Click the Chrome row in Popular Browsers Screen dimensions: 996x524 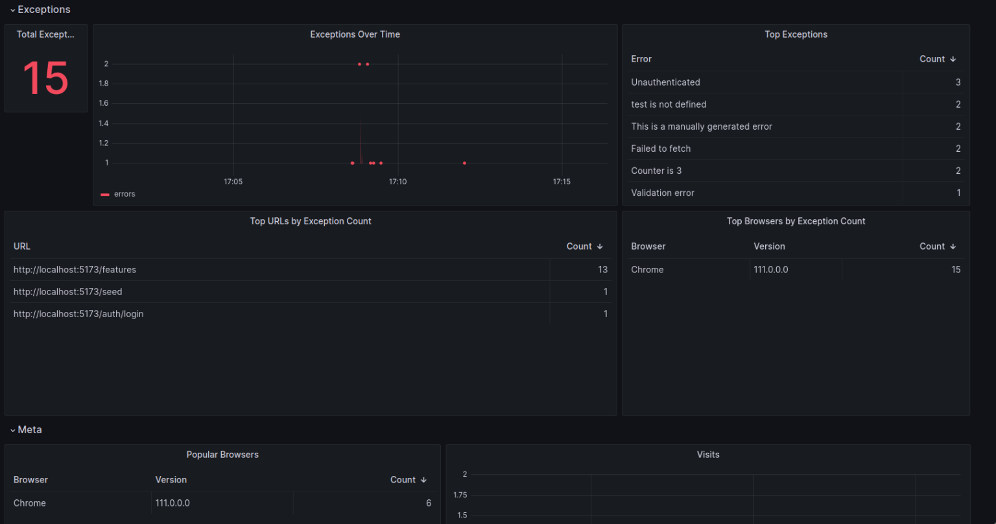coord(30,503)
